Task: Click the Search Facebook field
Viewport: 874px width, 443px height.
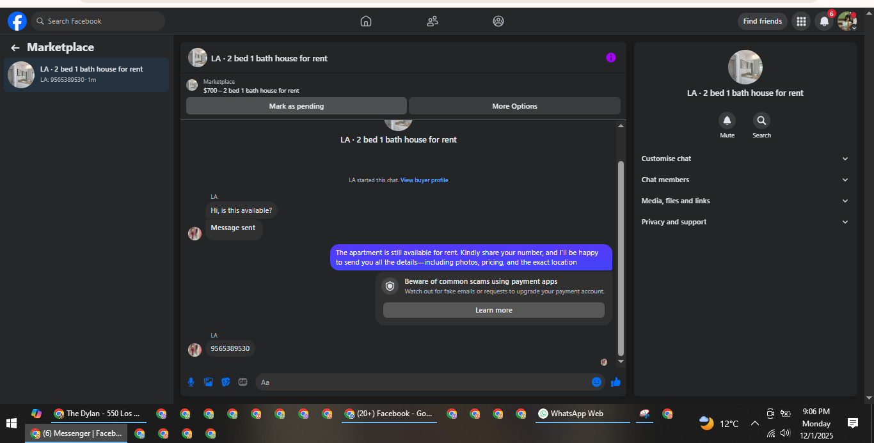Action: tap(98, 21)
